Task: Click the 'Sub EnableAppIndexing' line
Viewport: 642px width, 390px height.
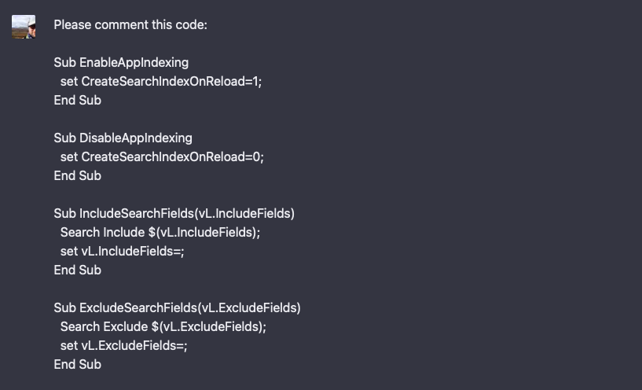Action: 121,63
